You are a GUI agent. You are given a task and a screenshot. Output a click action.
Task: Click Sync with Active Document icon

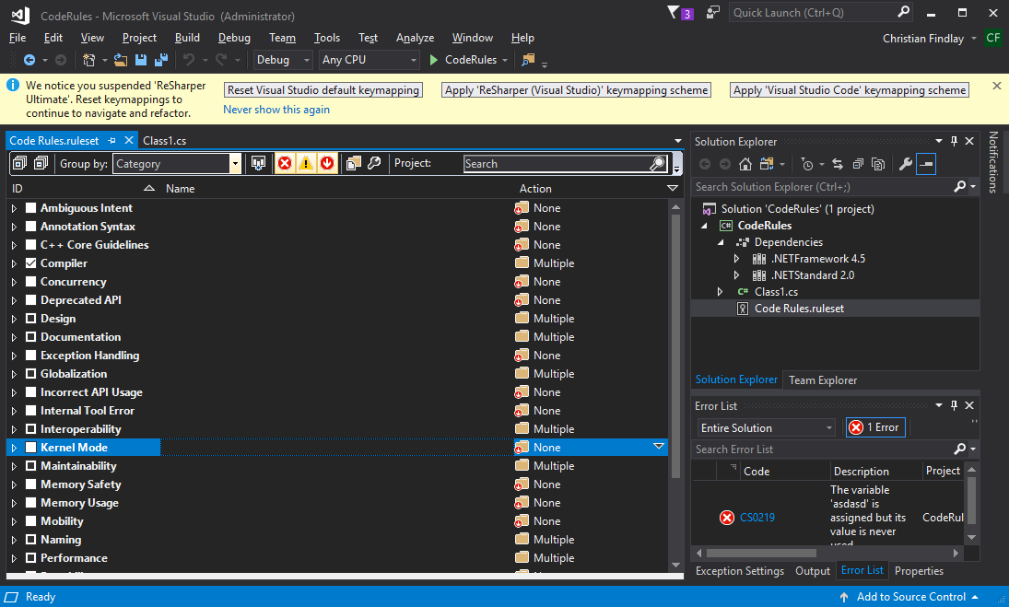838,164
